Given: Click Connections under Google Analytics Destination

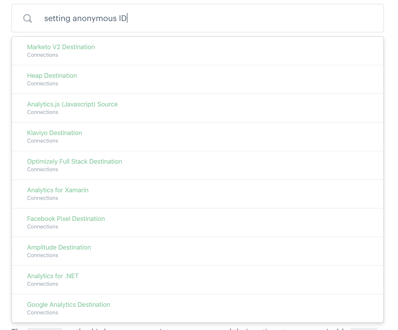Looking at the screenshot, I should pos(42,312).
